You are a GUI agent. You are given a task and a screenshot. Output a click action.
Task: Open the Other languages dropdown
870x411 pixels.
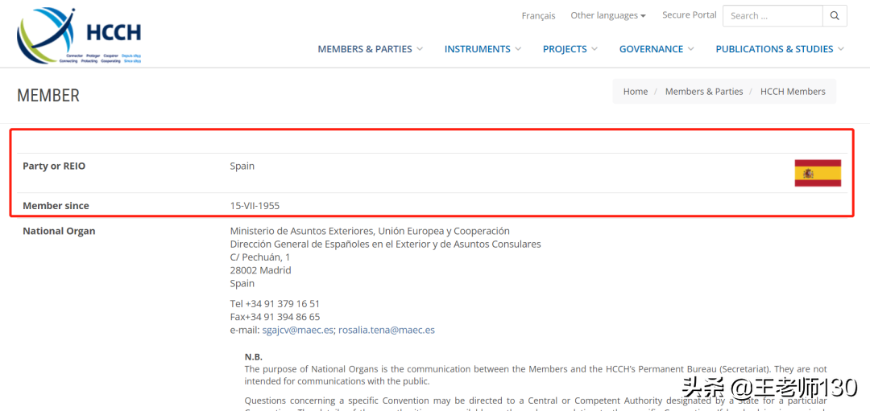(608, 15)
